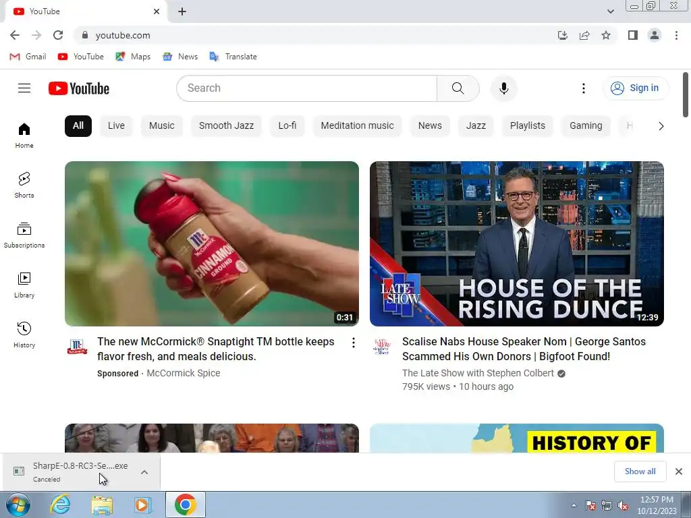Open the Chrome three-dot menu

point(676,35)
